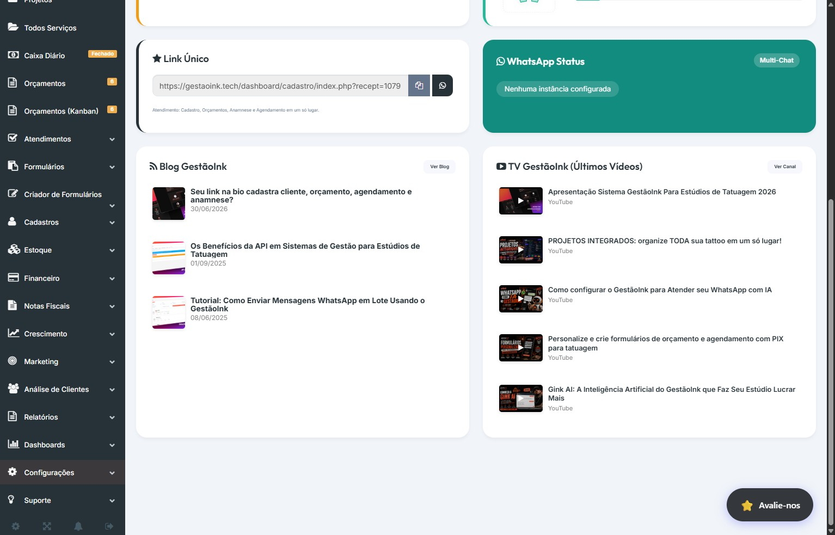Open video link 'PROJETOS INTEGRADOS' title

click(665, 241)
